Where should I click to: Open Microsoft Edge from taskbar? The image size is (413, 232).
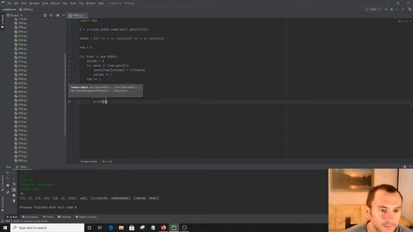pos(110,227)
